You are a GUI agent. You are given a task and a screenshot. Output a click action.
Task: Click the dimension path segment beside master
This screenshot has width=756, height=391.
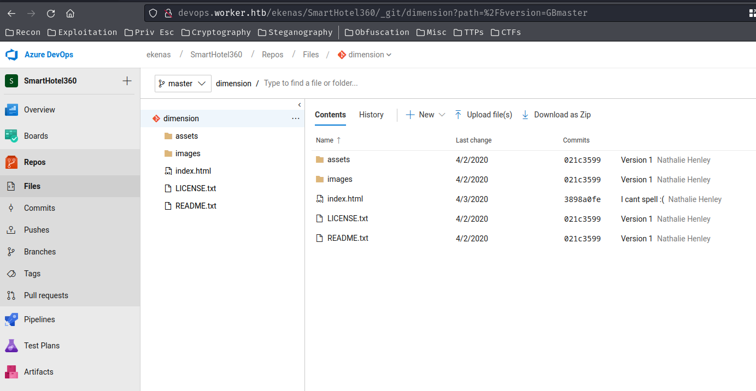tap(233, 84)
